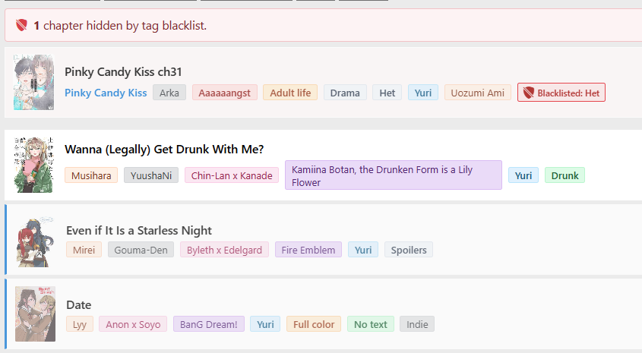Open Pinky Candy Kiss ch31 chapter title
The height and width of the screenshot is (353, 642).
click(x=123, y=72)
